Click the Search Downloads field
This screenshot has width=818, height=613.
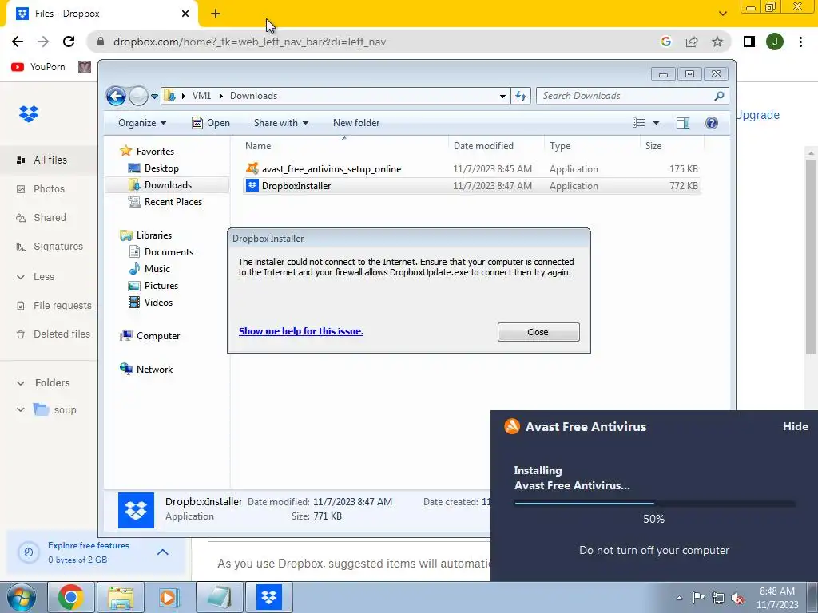[632, 96]
